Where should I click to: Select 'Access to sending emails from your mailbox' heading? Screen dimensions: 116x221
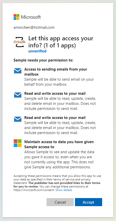click(56, 72)
